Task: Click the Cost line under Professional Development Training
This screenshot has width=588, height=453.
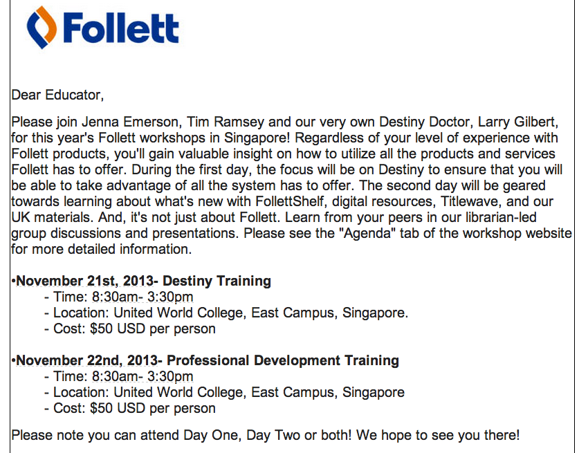Action: [129, 408]
